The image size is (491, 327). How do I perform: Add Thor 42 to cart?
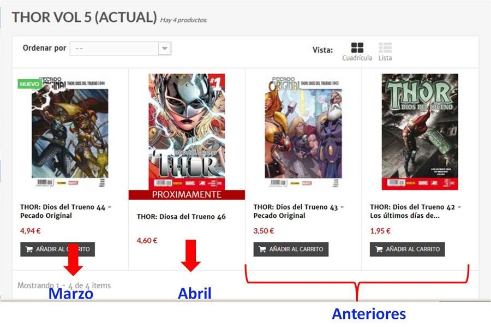tap(407, 249)
